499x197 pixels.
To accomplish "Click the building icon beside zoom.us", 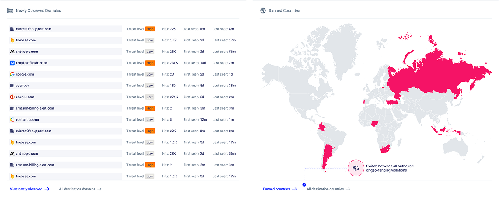I will [12, 86].
